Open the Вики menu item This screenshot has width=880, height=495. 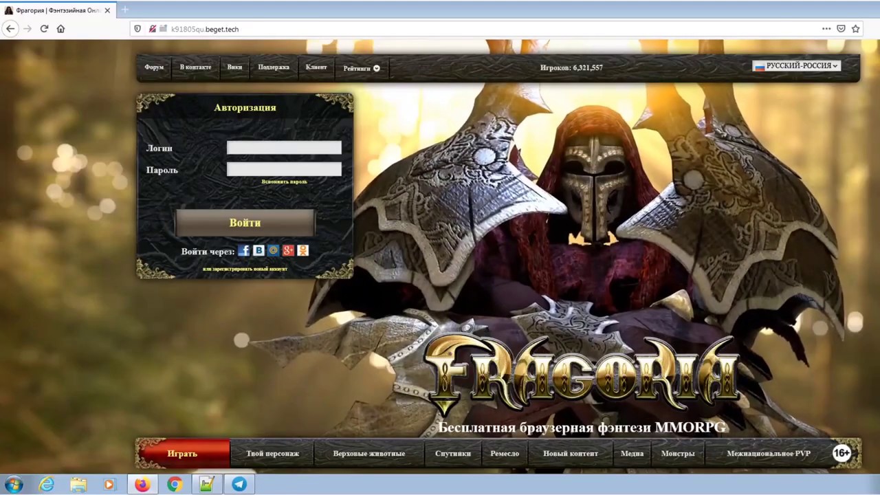click(234, 67)
